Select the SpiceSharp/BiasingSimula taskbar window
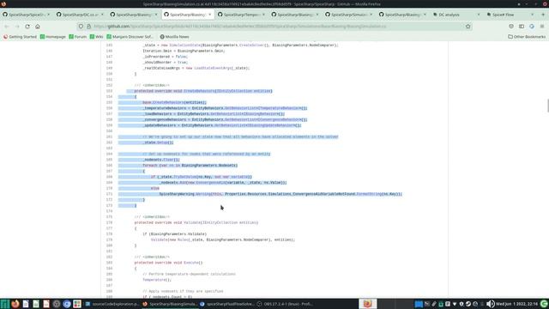 [x=170, y=304]
